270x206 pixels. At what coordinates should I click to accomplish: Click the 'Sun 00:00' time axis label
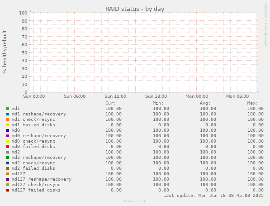(x=34, y=96)
